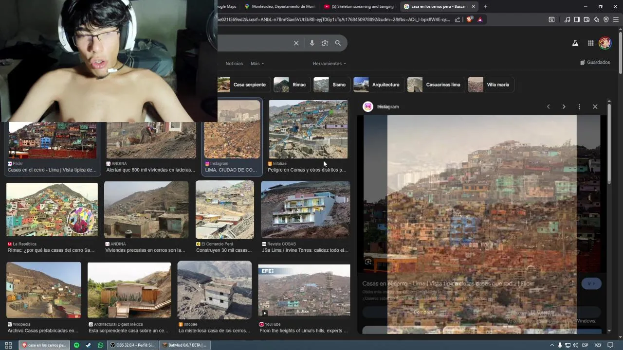623x350 pixels.
Task: Open the Google apps grid
Action: click(x=590, y=43)
